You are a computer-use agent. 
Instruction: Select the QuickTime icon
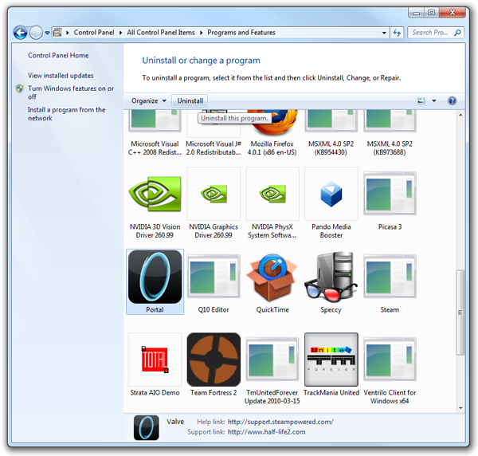coord(272,277)
